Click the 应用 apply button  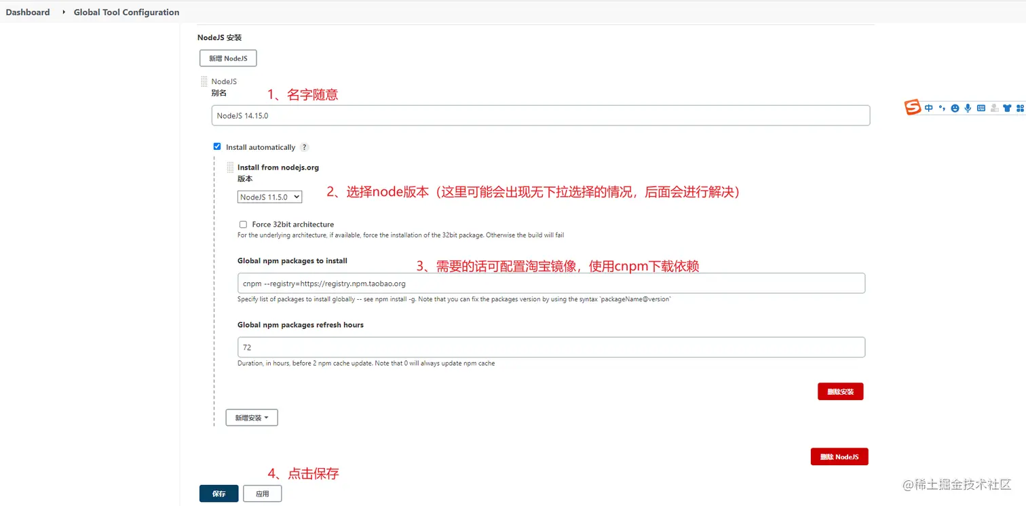pyautogui.click(x=262, y=494)
